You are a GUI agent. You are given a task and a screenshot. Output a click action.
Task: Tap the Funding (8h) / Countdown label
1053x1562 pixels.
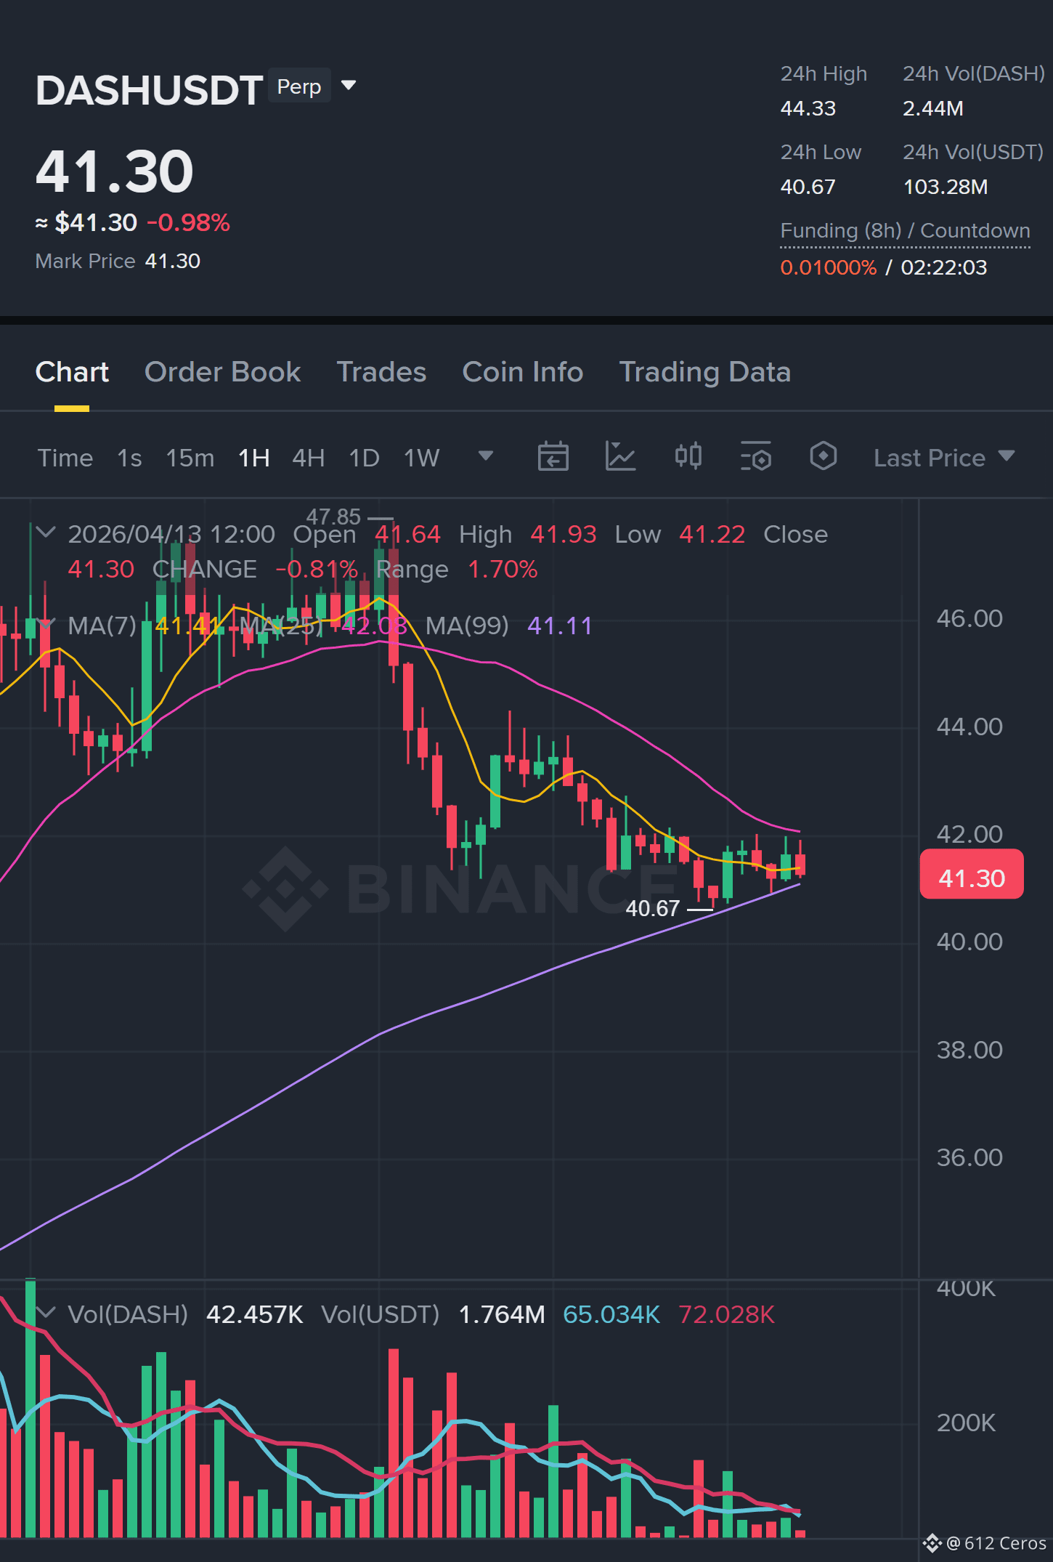tap(905, 231)
